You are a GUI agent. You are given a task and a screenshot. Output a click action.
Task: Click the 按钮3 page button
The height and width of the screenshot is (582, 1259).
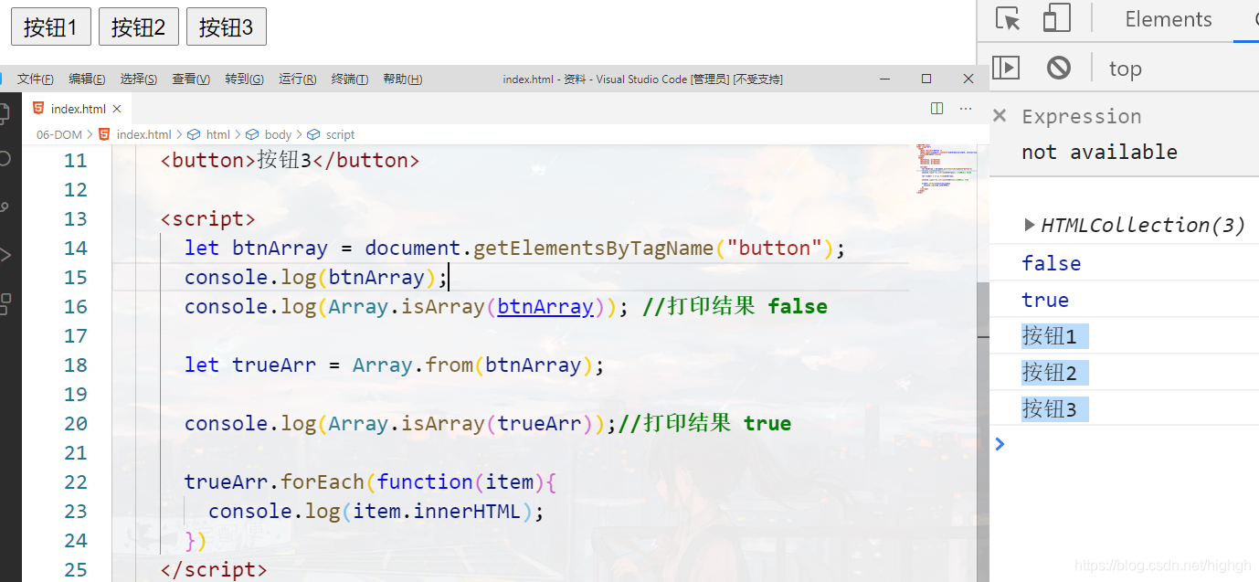click(x=227, y=26)
